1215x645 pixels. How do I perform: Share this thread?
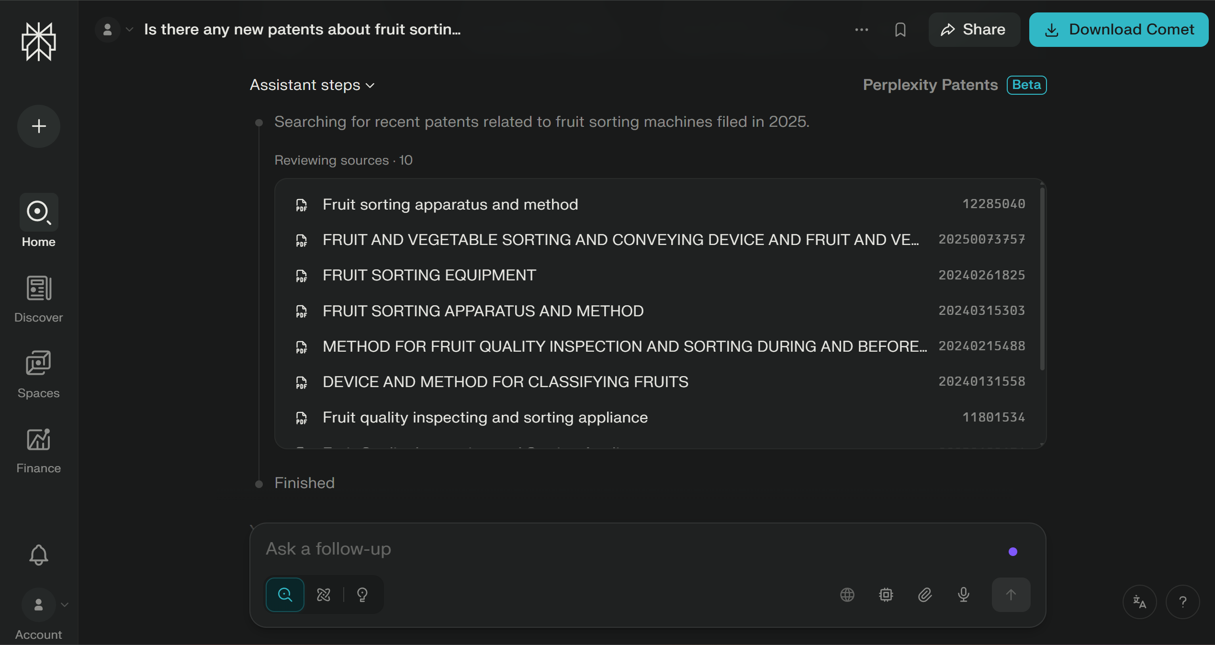click(974, 29)
